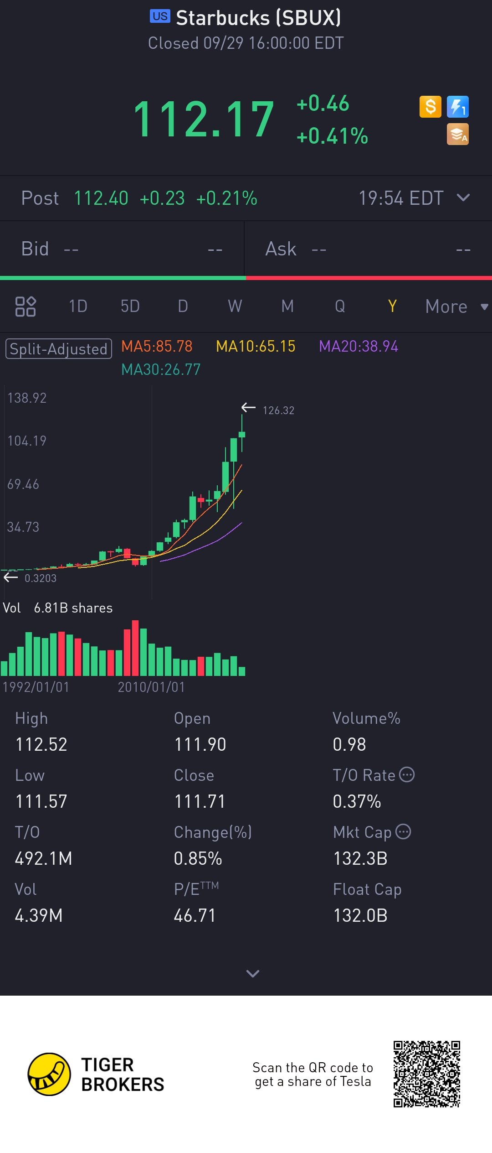Screen dimensions: 492x1153
Task: Tap the MA10:65.15 indicator label
Action: (x=256, y=347)
